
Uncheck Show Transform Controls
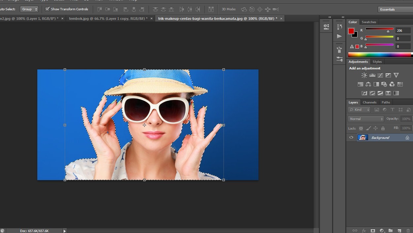[48, 9]
